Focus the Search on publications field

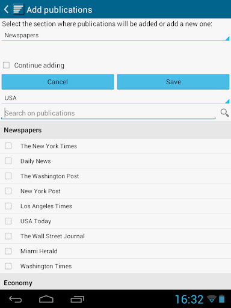108,113
